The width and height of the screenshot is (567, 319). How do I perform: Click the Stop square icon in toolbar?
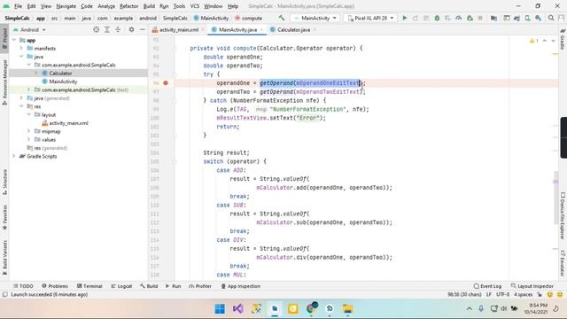(x=480, y=18)
